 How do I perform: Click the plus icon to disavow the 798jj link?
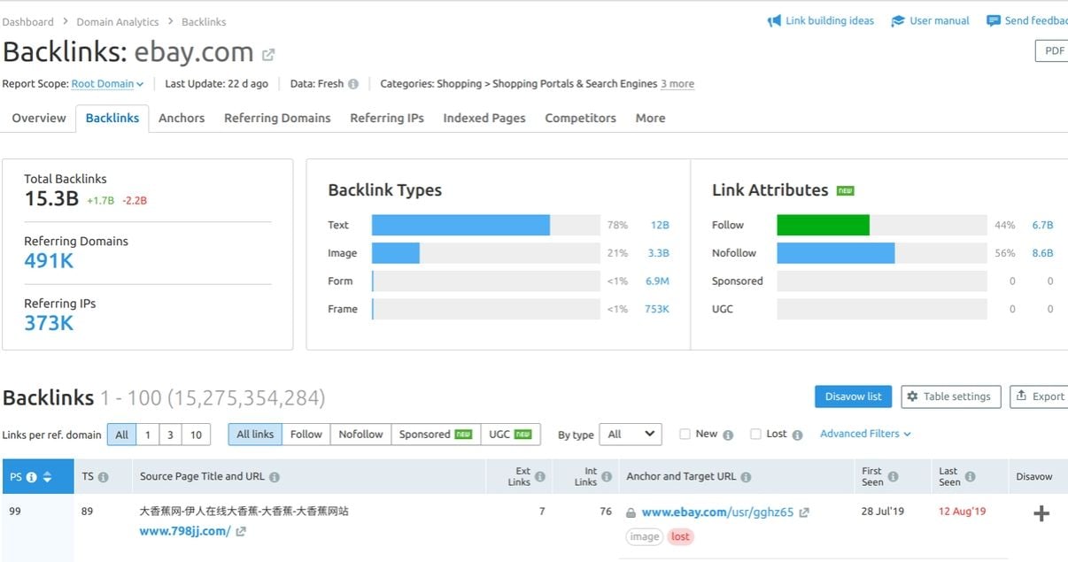1041,513
